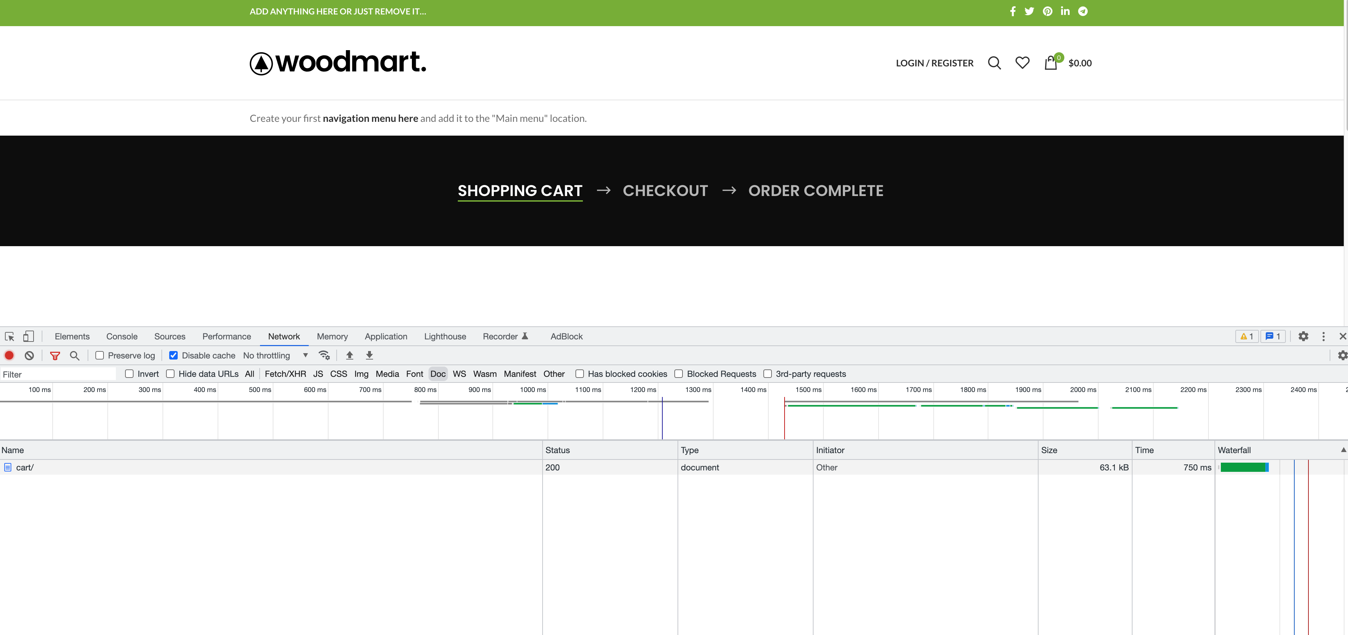Image resolution: width=1348 pixels, height=635 pixels.
Task: Check the Hide data URLs option
Action: [x=171, y=373]
